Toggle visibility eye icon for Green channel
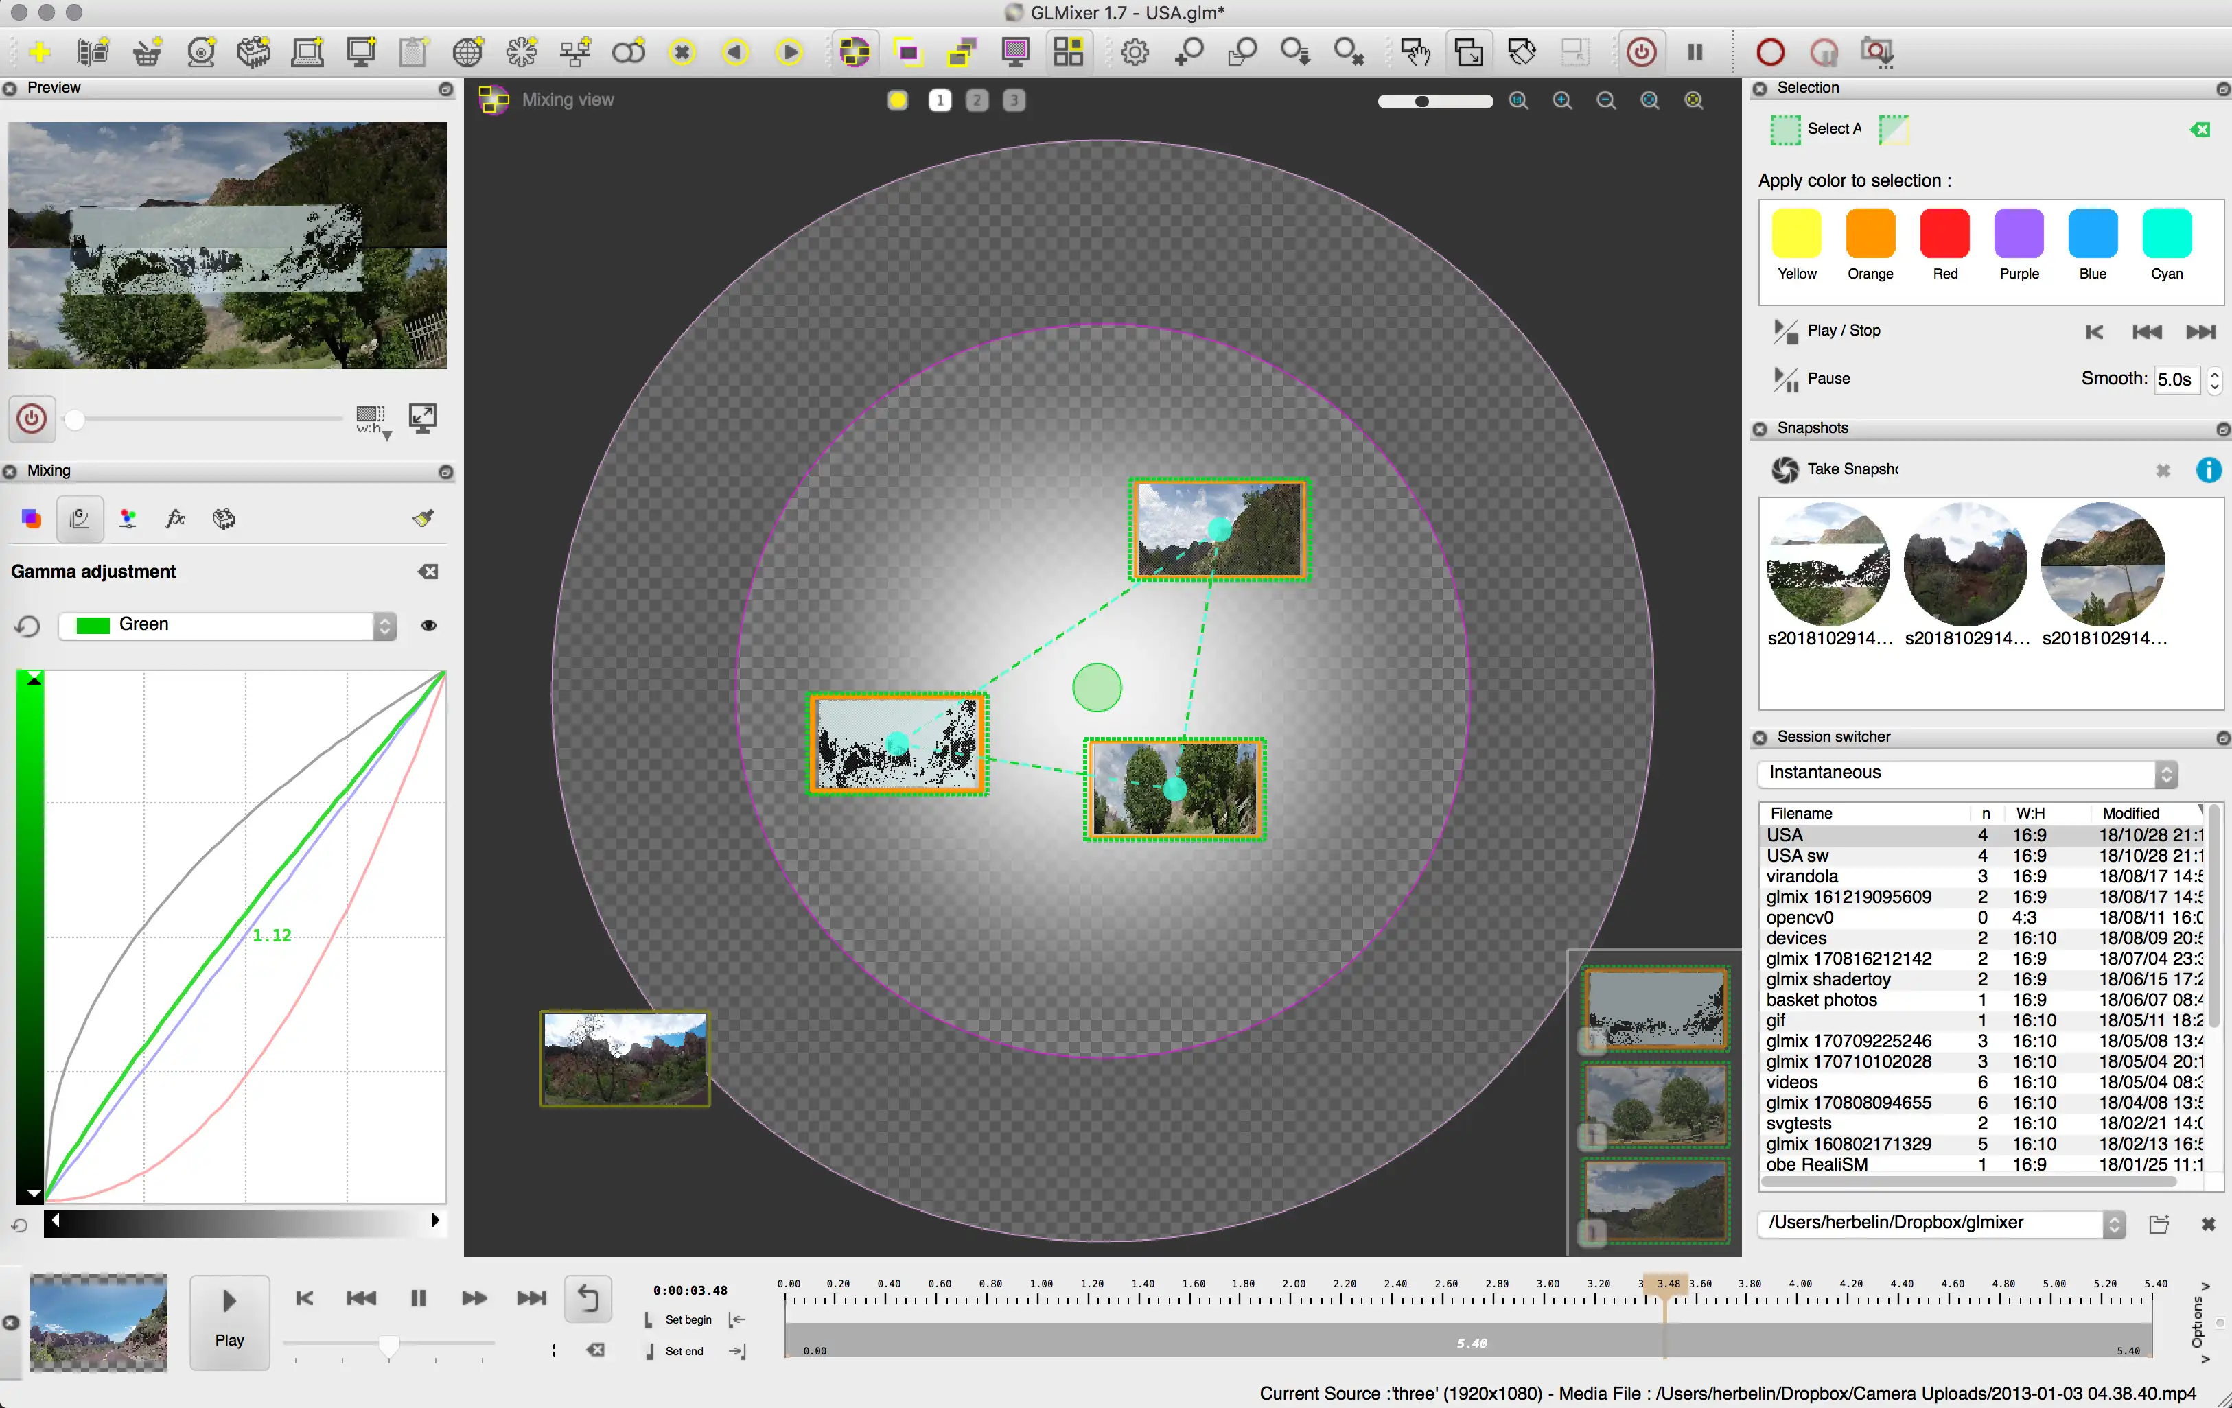2232x1408 pixels. pyautogui.click(x=428, y=624)
